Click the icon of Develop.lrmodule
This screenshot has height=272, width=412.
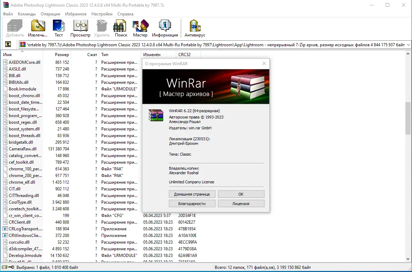[5, 256]
